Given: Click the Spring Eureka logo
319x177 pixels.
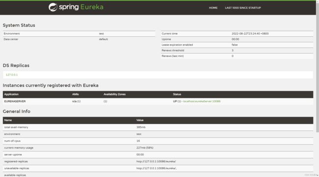Looking at the screenshot, I should (76, 7).
